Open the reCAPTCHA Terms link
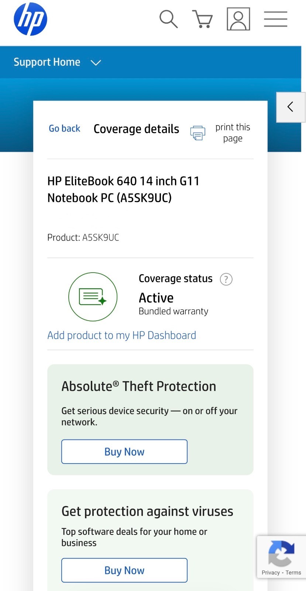306x591 pixels. pos(293,573)
